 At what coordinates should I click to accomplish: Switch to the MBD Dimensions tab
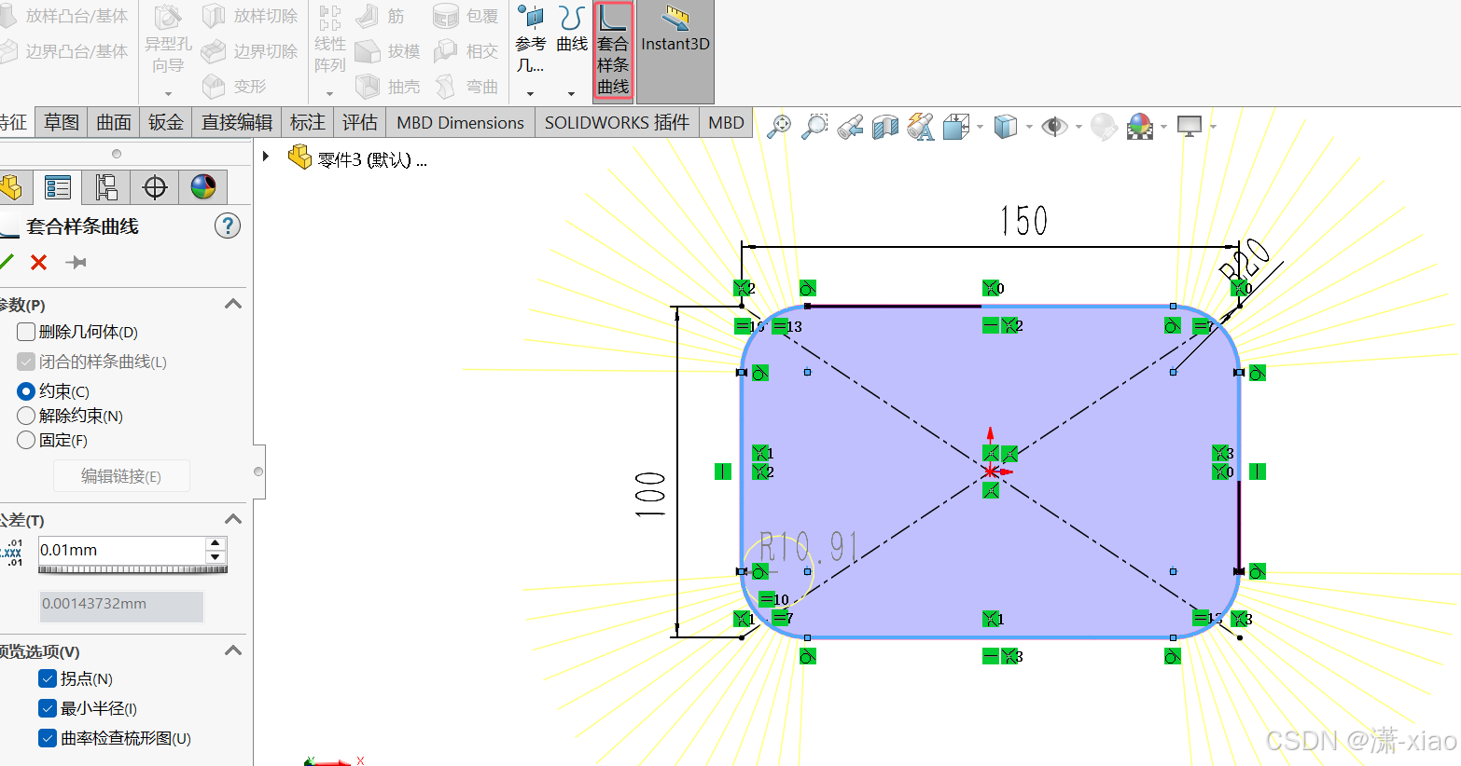pyautogui.click(x=461, y=122)
